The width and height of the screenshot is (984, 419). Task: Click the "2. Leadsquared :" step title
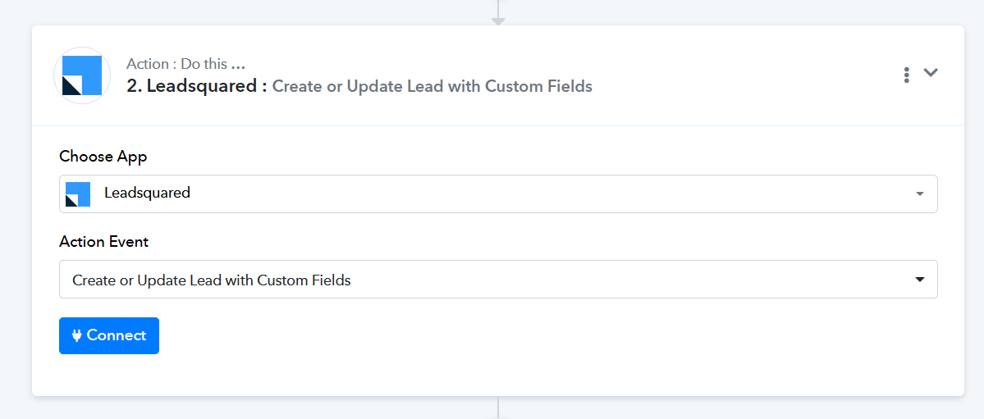click(197, 86)
